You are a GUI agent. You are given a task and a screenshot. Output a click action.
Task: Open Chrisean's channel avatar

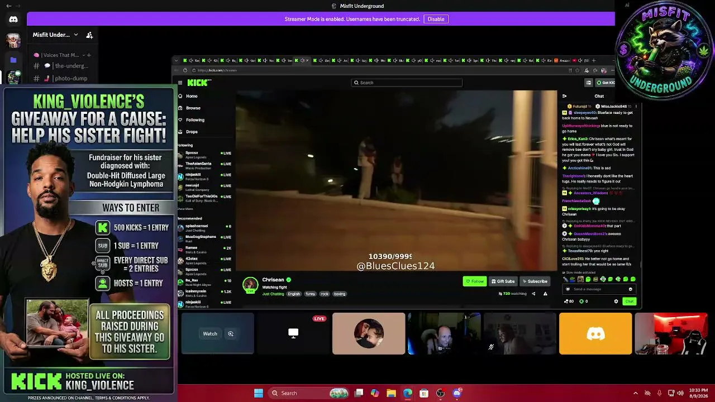[250, 285]
